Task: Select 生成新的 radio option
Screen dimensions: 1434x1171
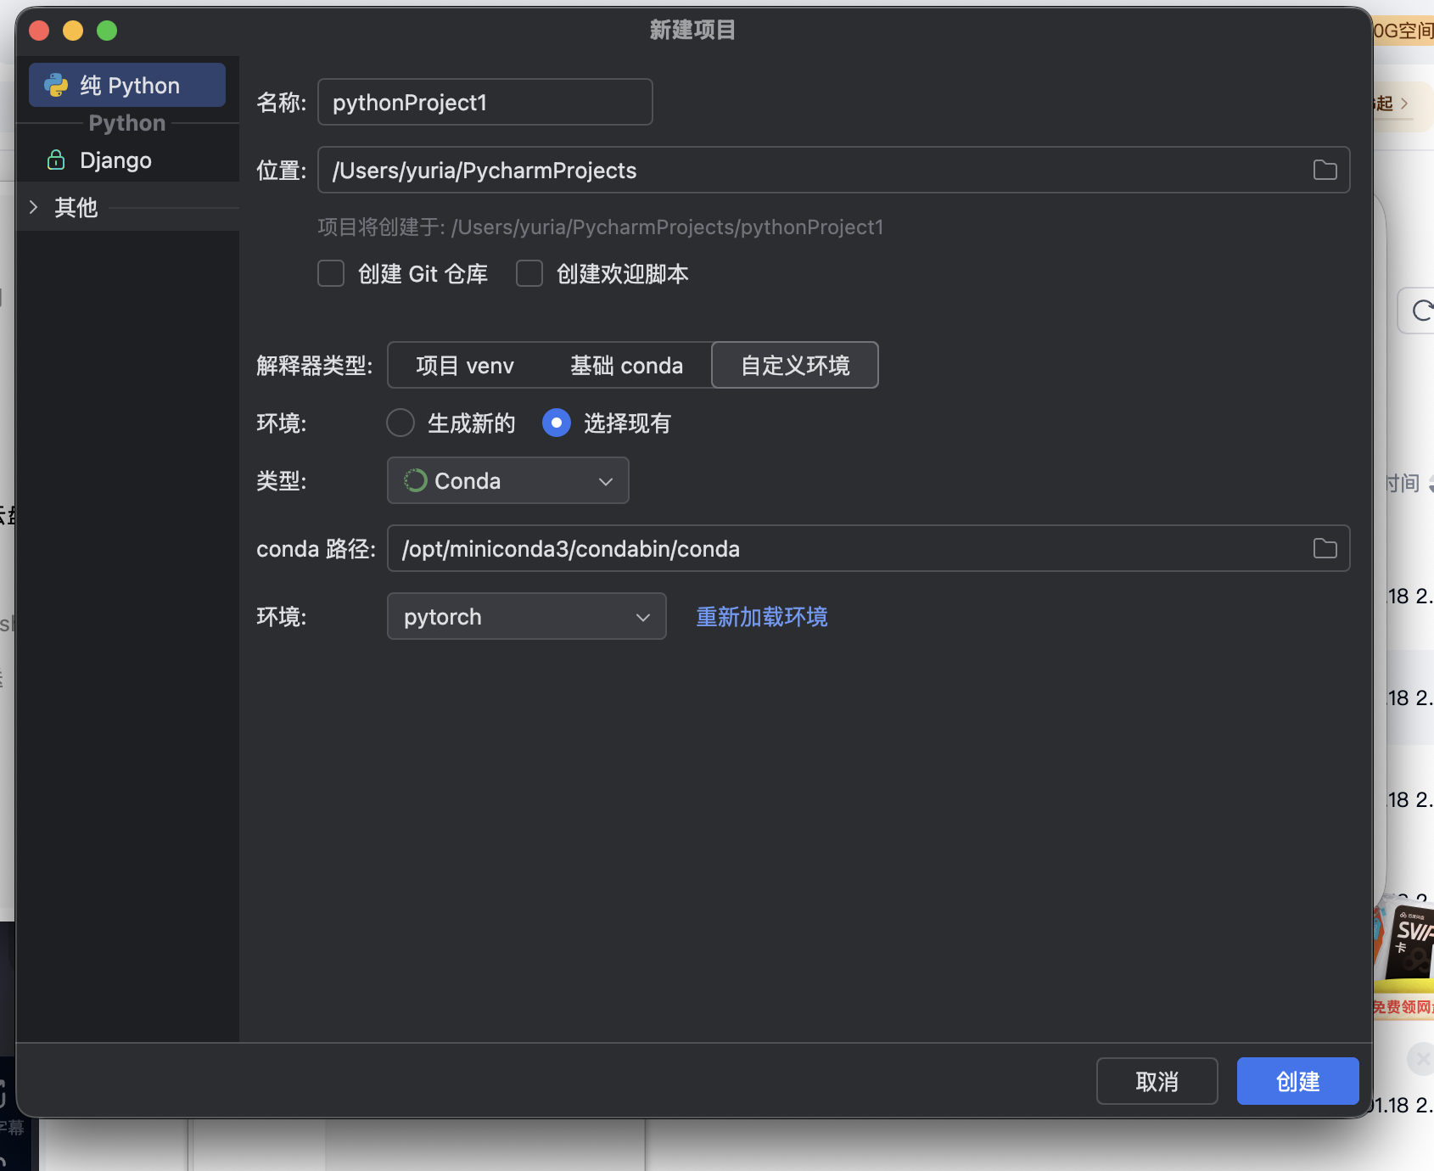Action: pyautogui.click(x=401, y=423)
